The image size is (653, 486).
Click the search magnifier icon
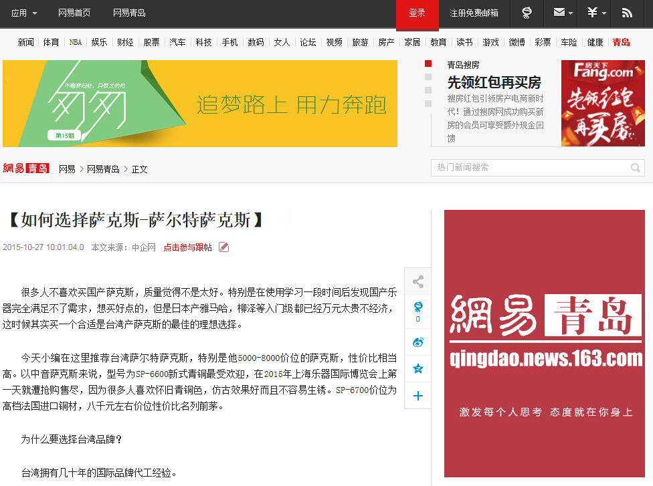[636, 168]
